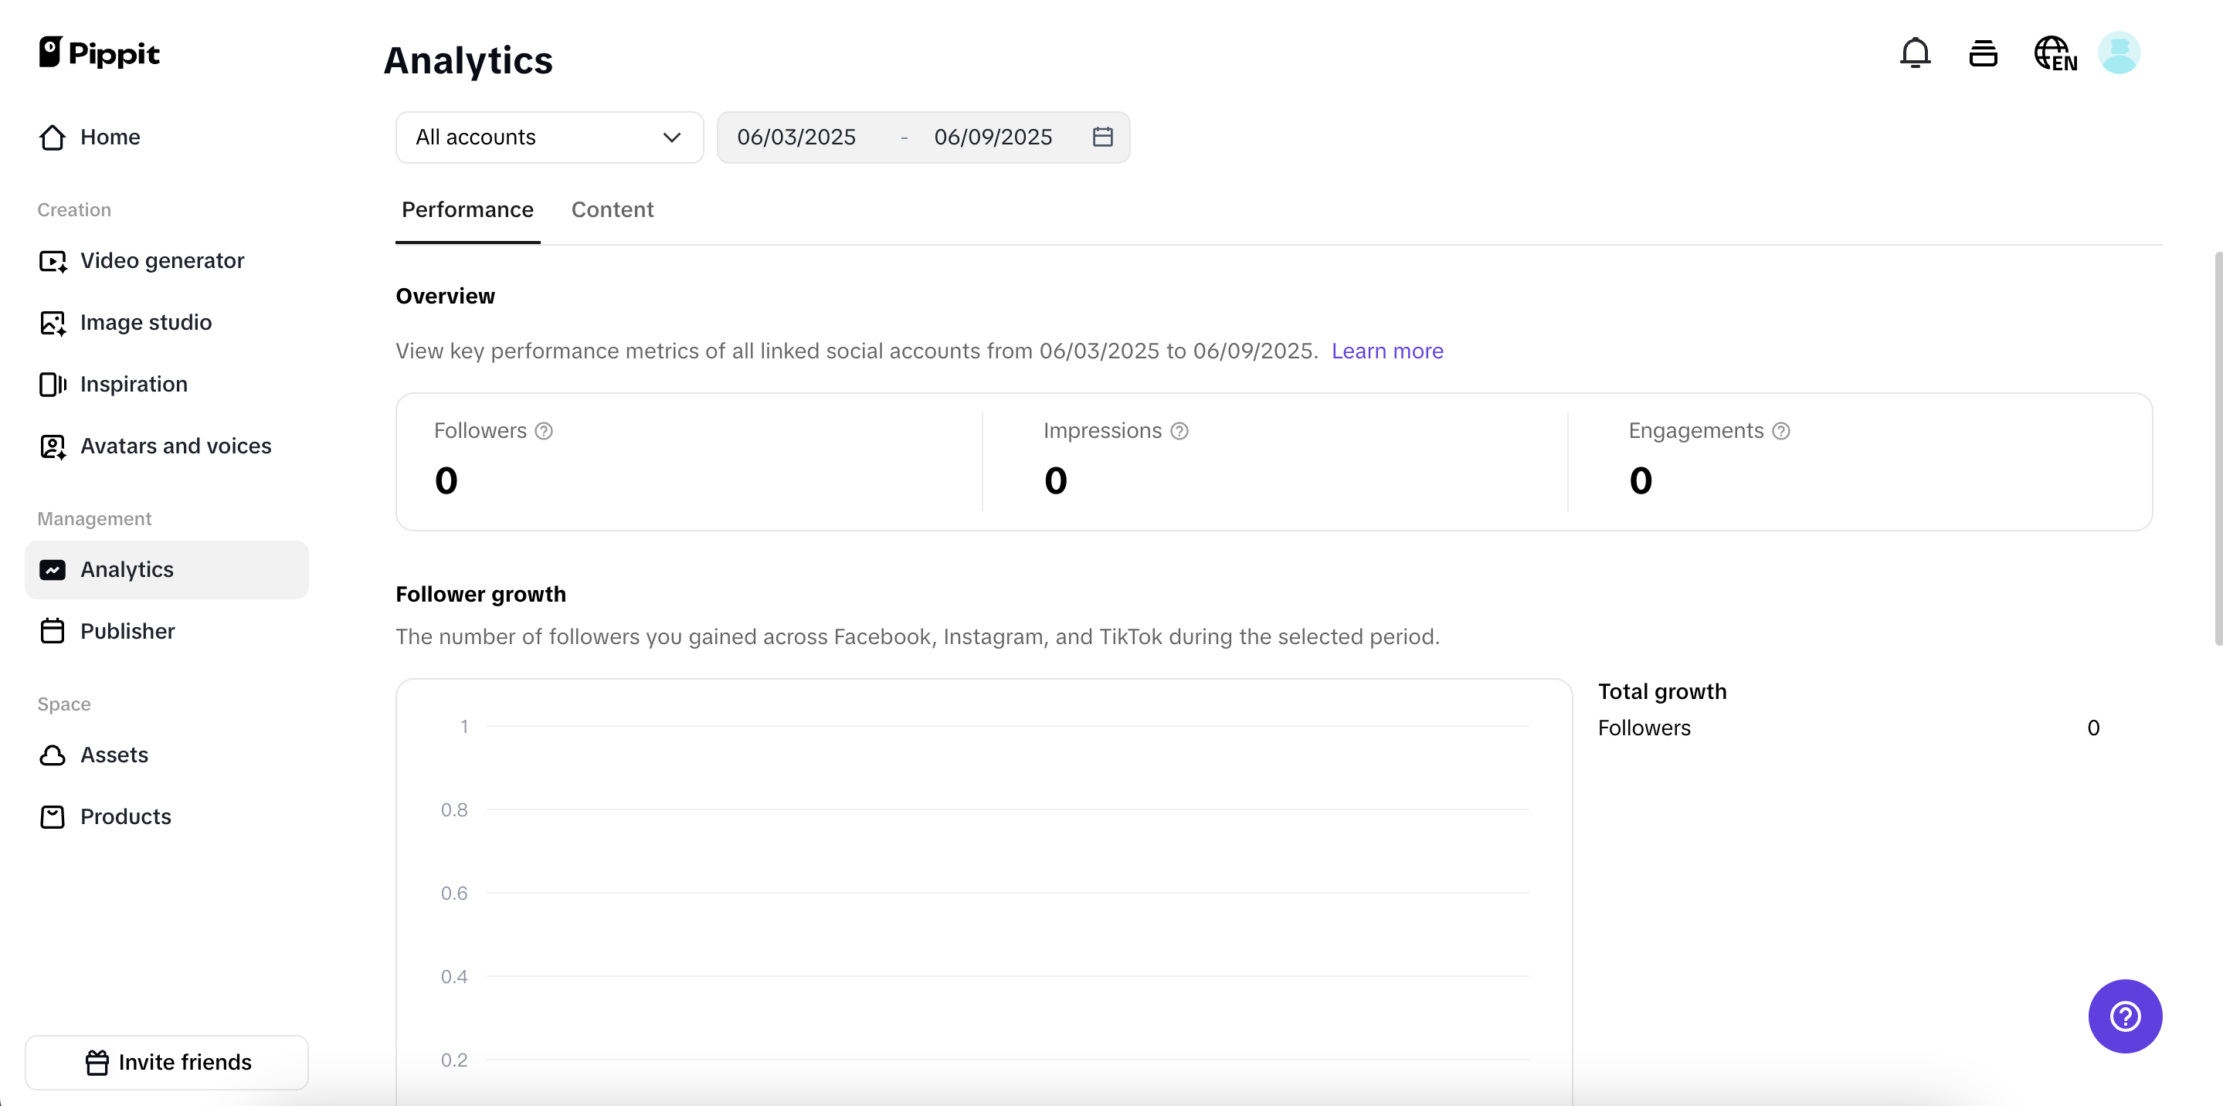Click the start date 06/03/2025 field
This screenshot has height=1106, width=2223.
796,137
